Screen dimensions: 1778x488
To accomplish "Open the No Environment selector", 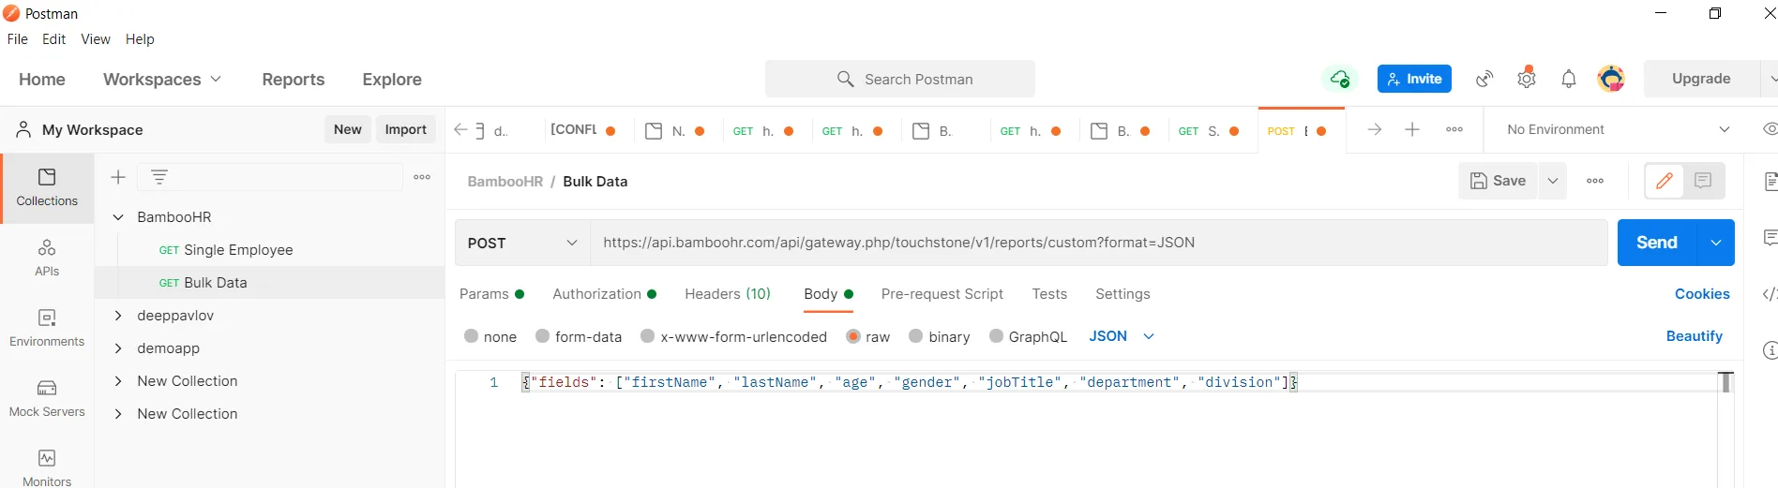I will tap(1619, 129).
